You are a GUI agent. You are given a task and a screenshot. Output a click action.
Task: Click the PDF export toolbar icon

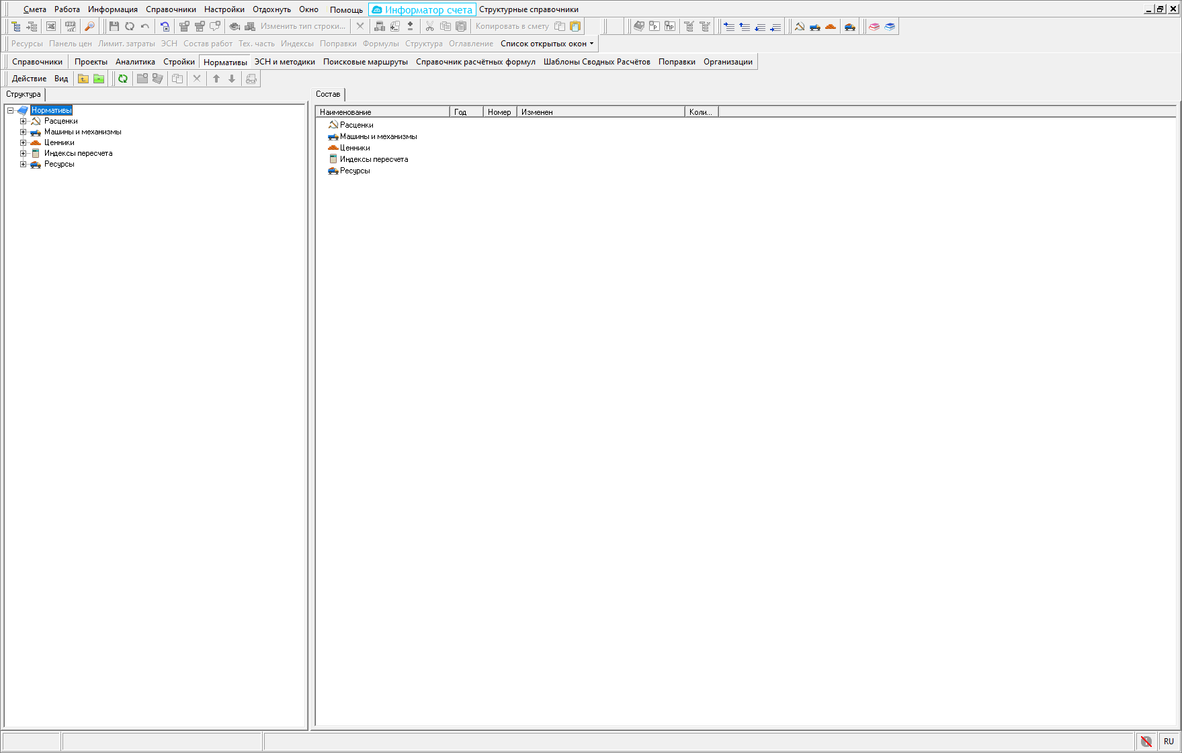click(x=70, y=26)
